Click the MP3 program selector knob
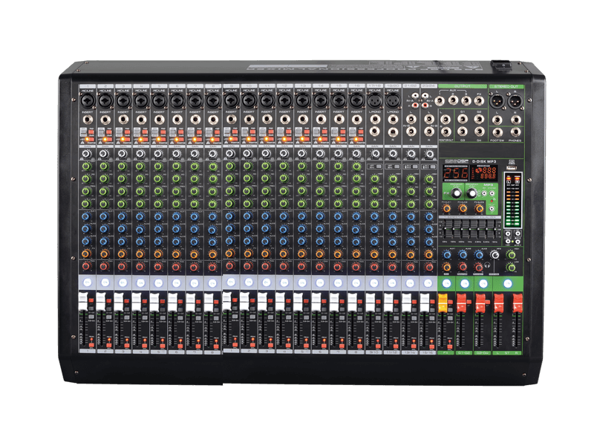 point(471,193)
